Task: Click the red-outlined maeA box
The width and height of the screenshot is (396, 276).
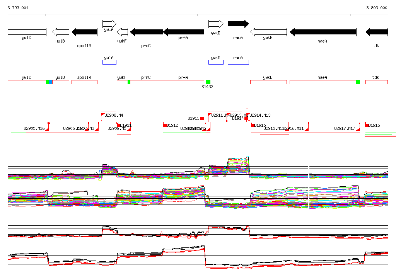Action: (x=323, y=82)
